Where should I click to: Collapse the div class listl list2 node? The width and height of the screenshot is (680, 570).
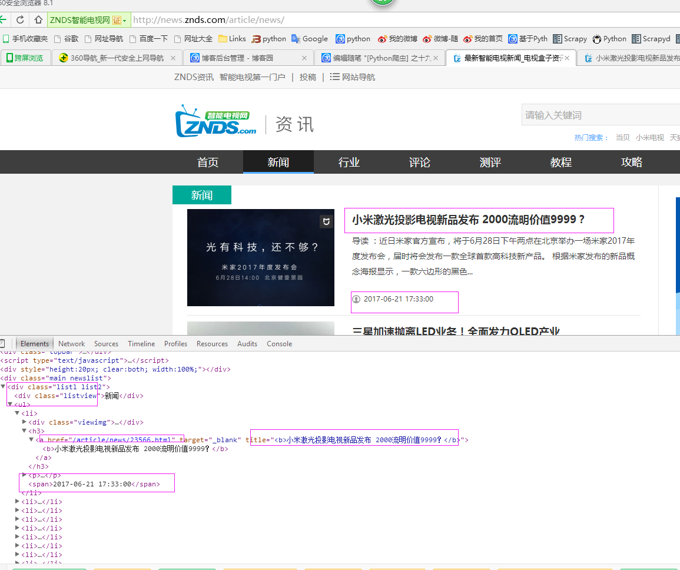(x=3, y=386)
